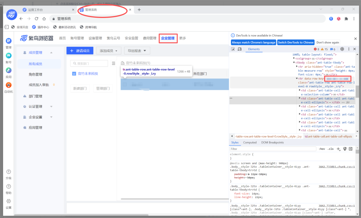Click the 新建部门 button
The height and width of the screenshot is (218, 361).
point(80,88)
